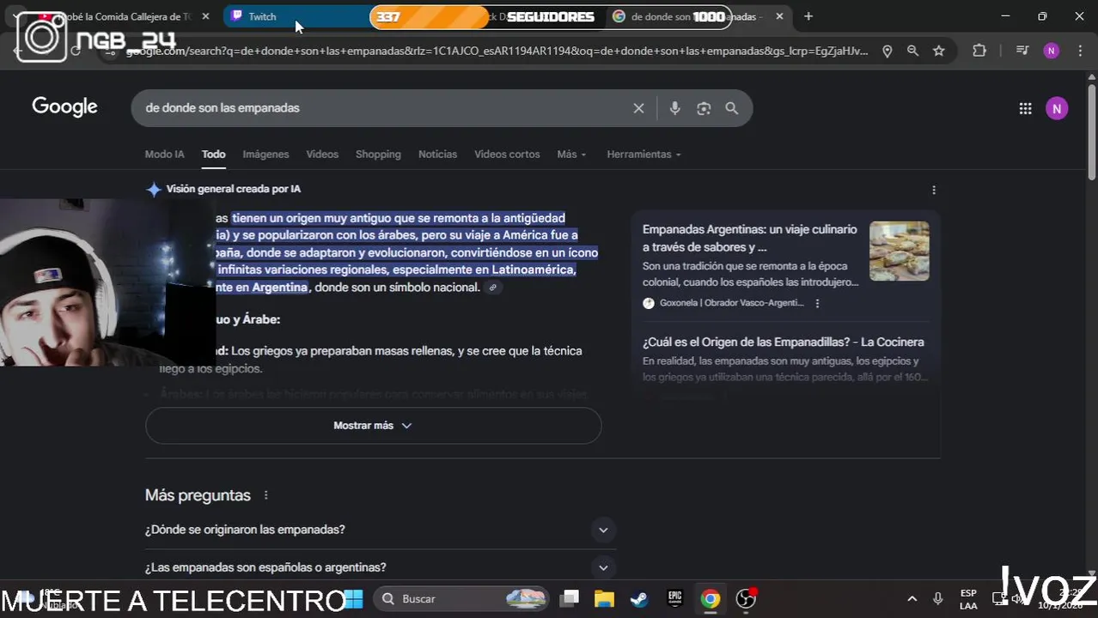Open options beside the Goxonela source
This screenshot has height=618, width=1098.
(x=817, y=303)
